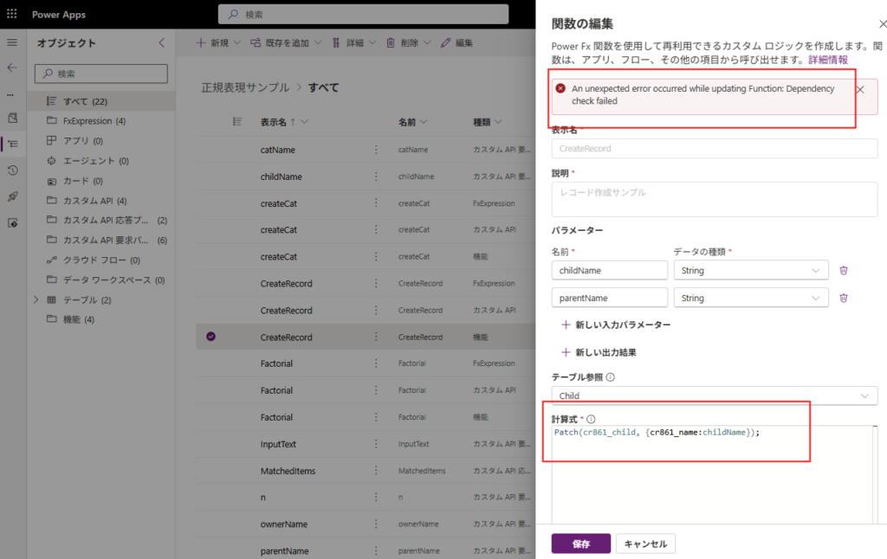Click the info icon beside テーブル参照

tap(611, 377)
